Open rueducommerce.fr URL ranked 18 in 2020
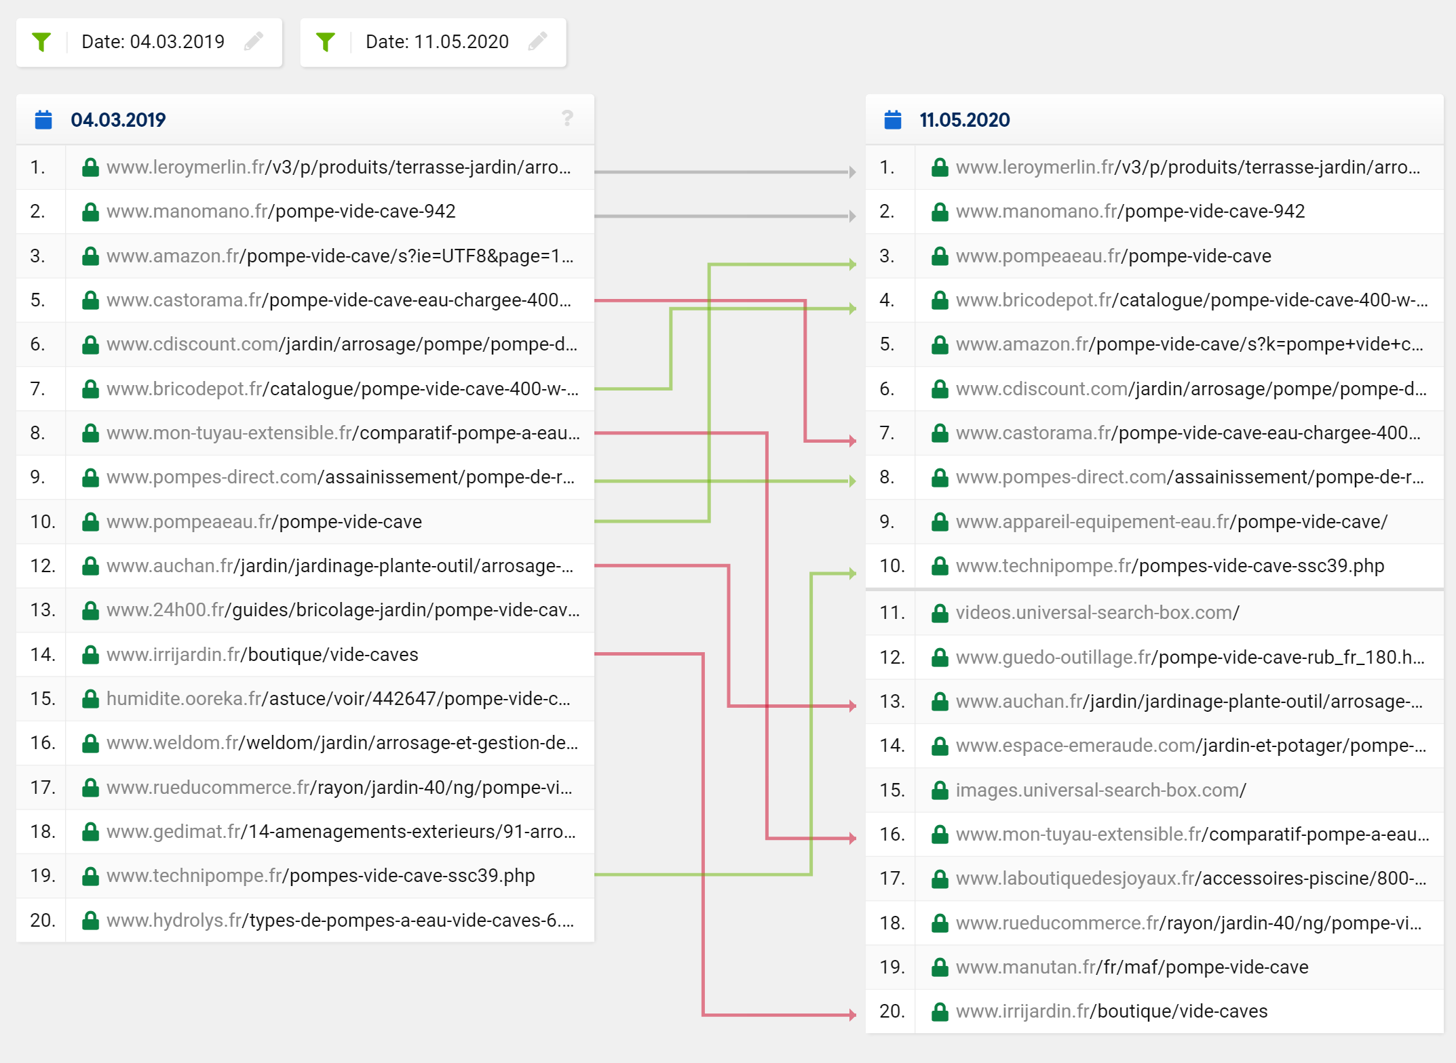Image resolution: width=1456 pixels, height=1063 pixels. [1189, 923]
